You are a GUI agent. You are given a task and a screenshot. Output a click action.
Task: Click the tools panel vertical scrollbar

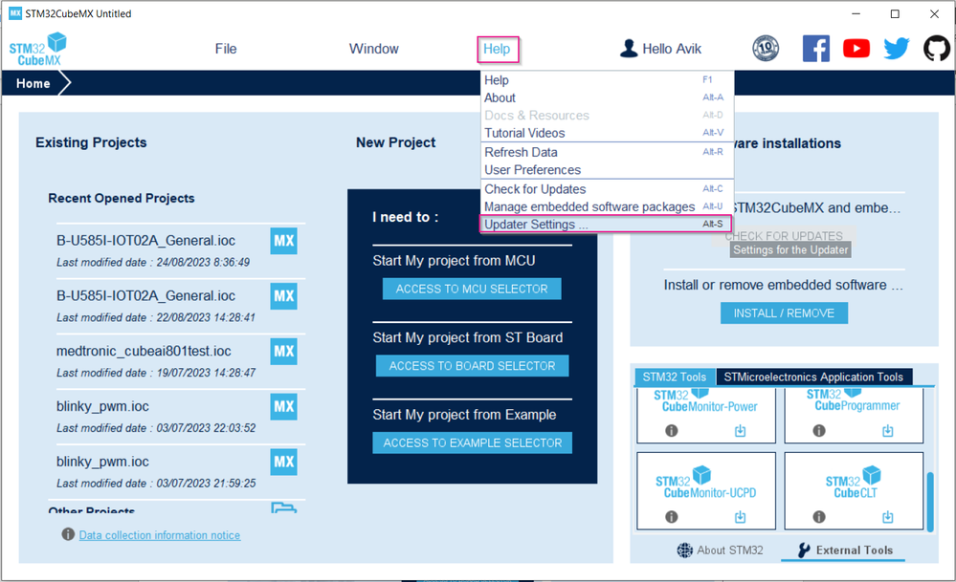coord(930,501)
